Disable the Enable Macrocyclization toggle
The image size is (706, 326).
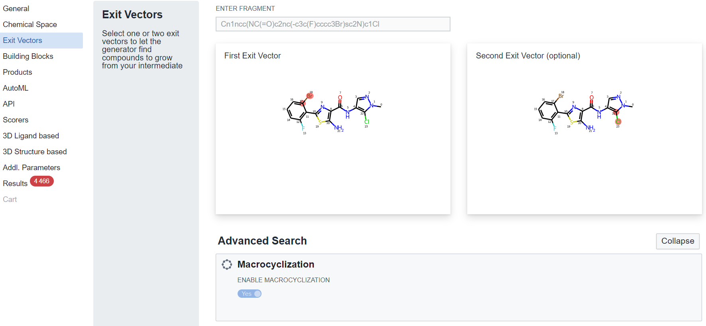click(250, 294)
